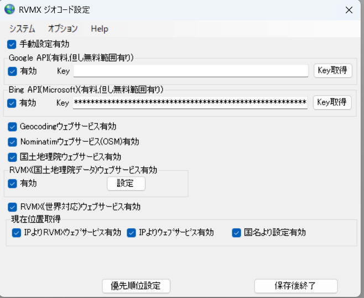
Task: Click 保存後終了 to save and exit
Action: coord(296,286)
